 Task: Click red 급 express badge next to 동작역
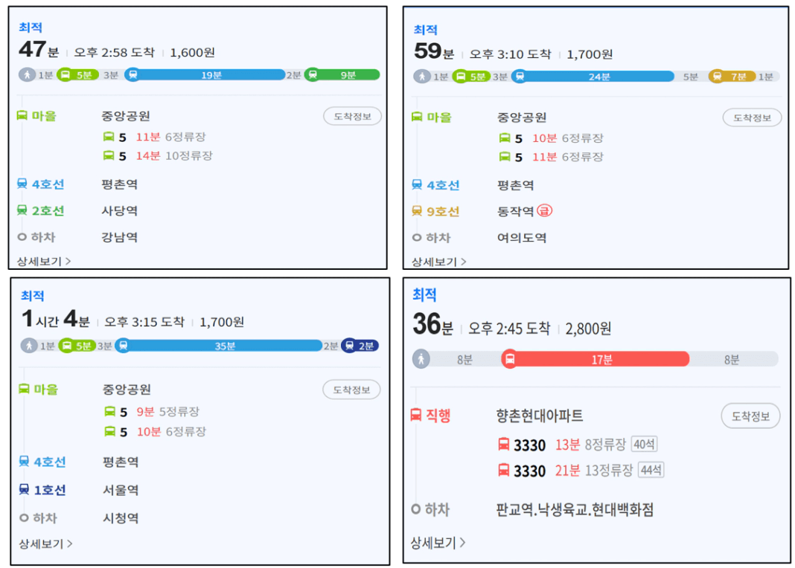tap(544, 210)
